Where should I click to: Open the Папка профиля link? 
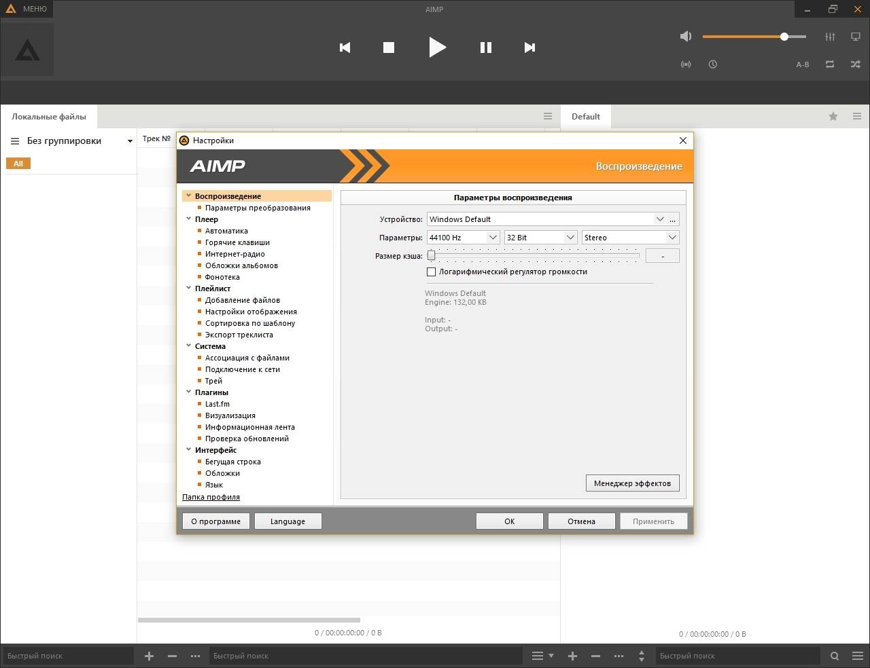point(211,497)
